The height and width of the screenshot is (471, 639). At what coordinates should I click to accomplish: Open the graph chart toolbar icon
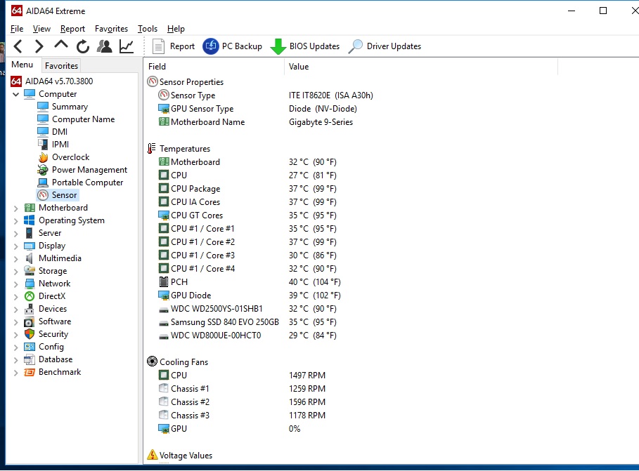127,46
